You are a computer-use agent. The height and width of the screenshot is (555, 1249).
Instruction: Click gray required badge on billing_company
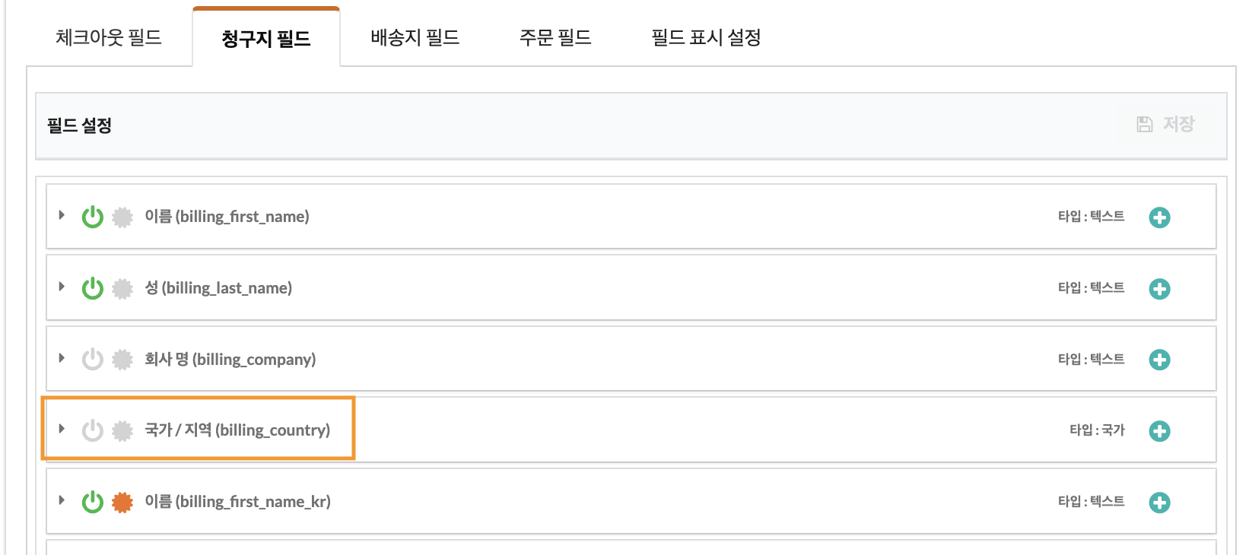click(122, 360)
